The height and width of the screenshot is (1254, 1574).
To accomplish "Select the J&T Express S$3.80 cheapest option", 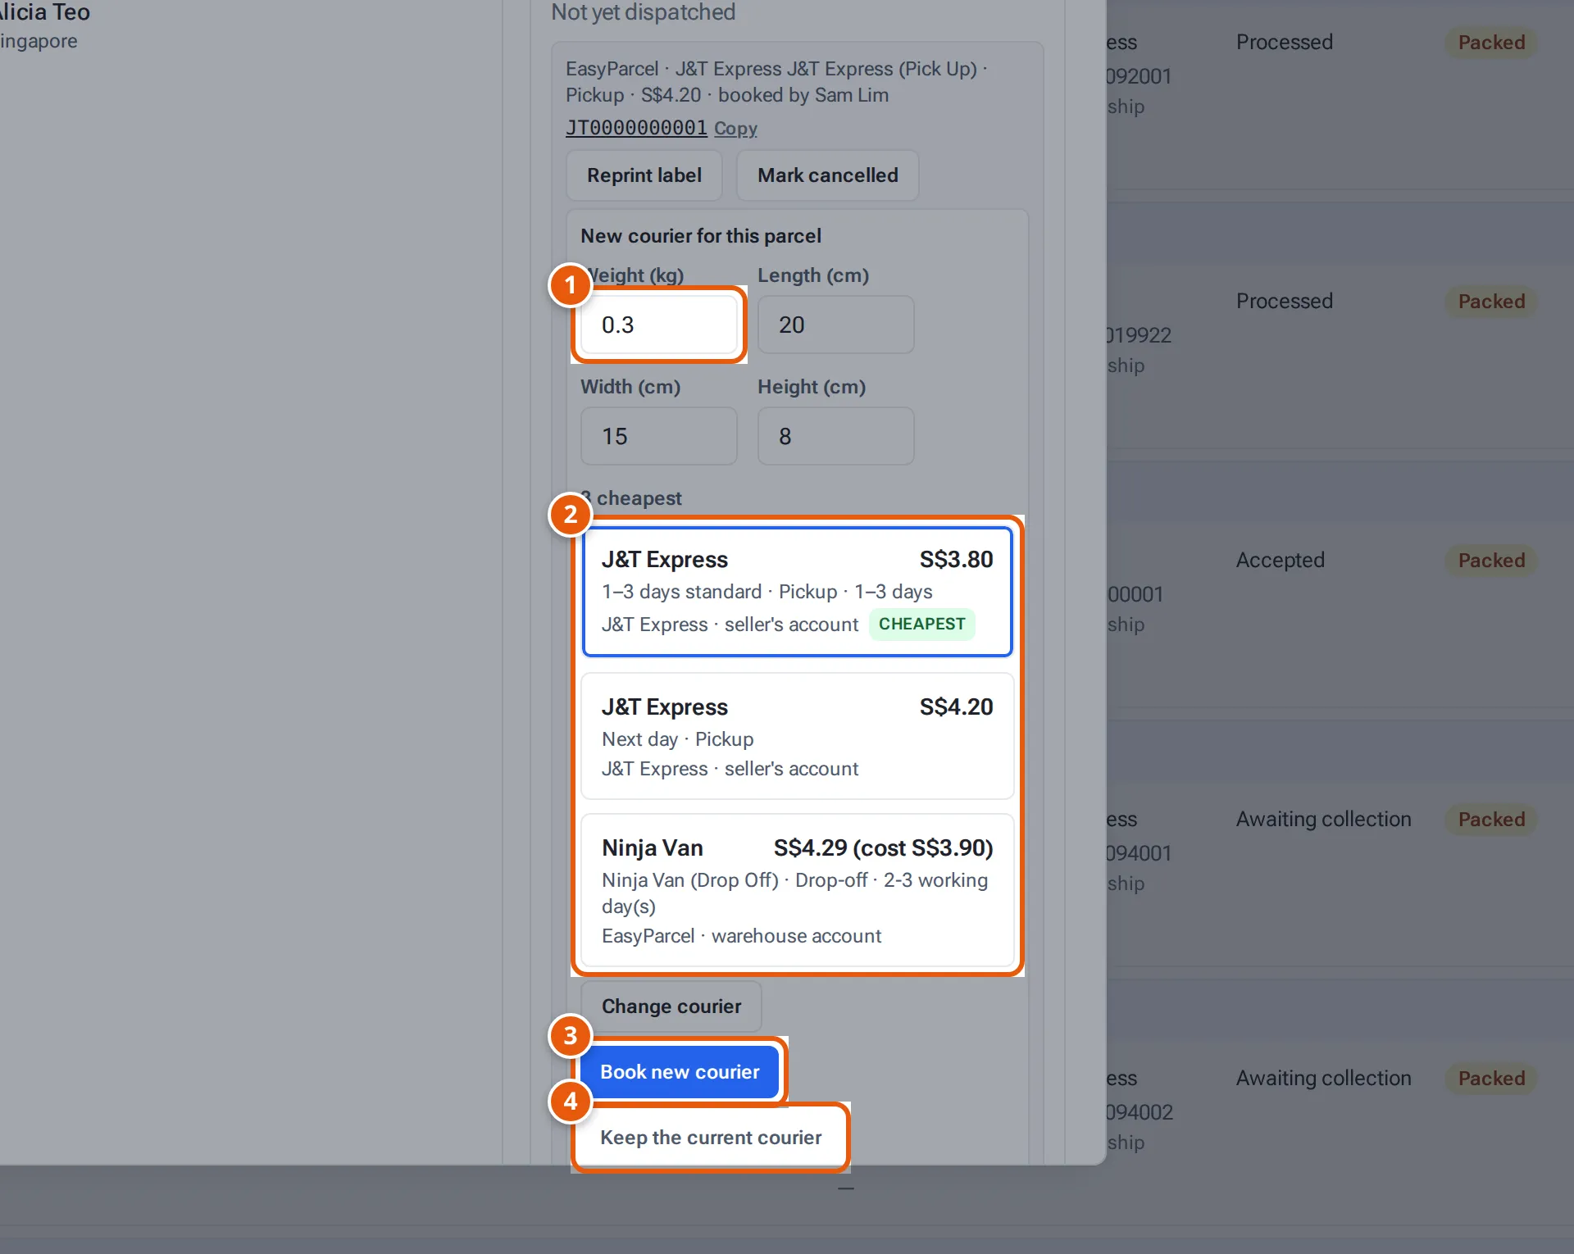I will [797, 591].
